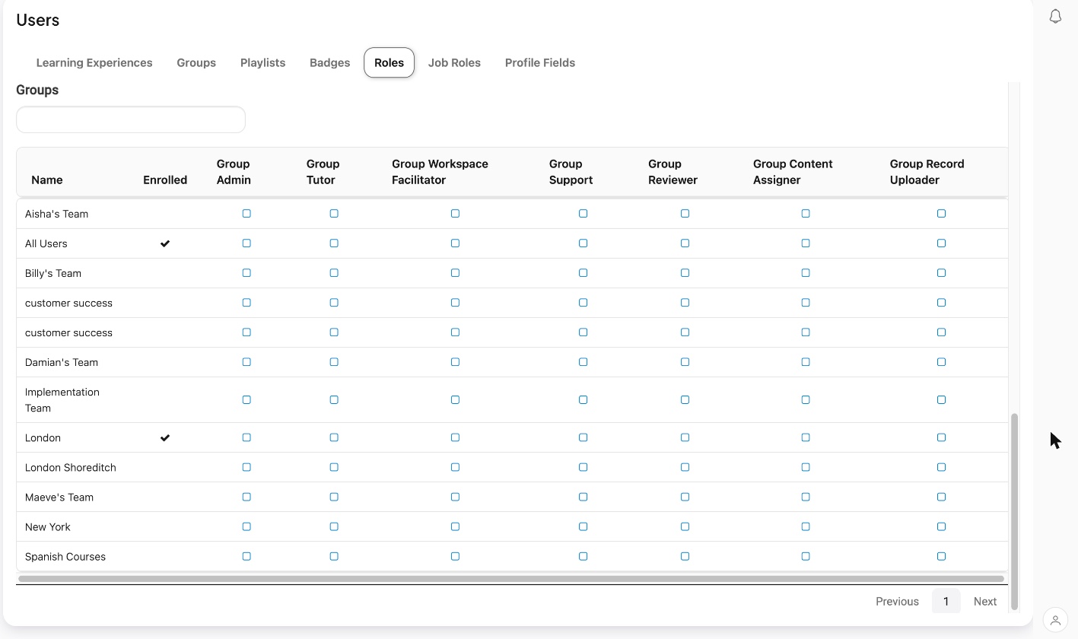Screen dimensions: 1078x639
Task: Click the Users page heading
Action: click(38, 21)
